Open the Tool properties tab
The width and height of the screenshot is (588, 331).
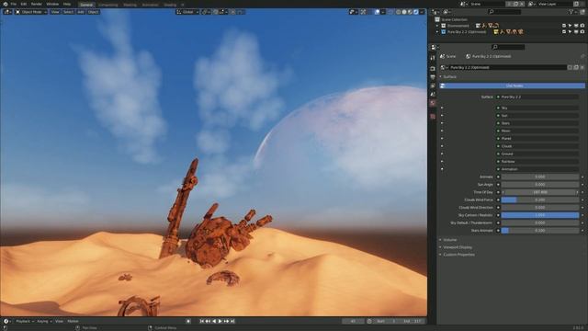[x=433, y=58]
